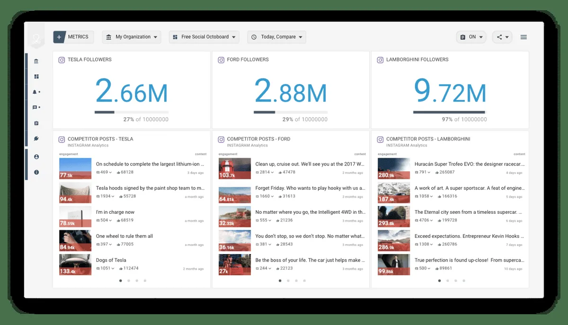568x325 pixels.
Task: Go to second page of Tesla posts
Action: click(x=129, y=281)
